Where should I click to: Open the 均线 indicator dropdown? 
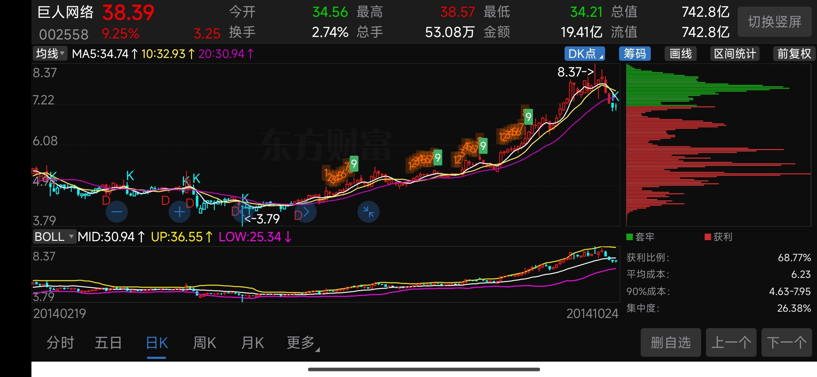coord(50,54)
